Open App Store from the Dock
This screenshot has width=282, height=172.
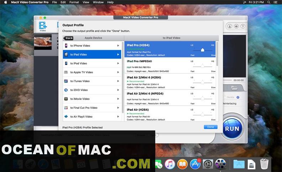click(195, 164)
